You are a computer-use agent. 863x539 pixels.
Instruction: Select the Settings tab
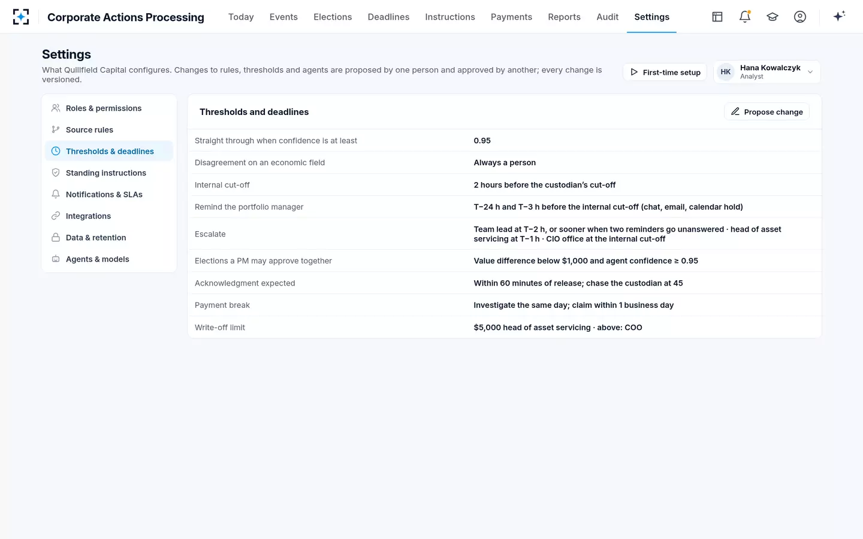pyautogui.click(x=651, y=17)
